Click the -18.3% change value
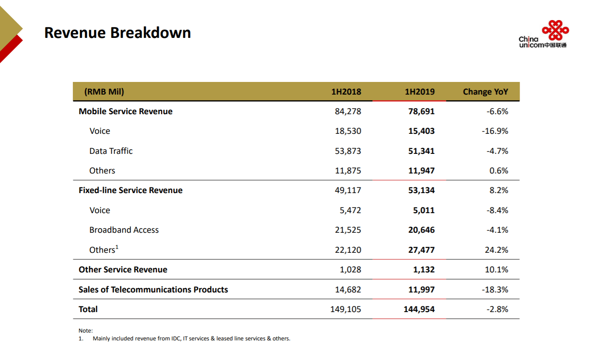Screen dimensions: 589x350 click(x=495, y=289)
